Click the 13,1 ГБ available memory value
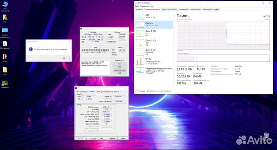Viewport: 277px width, 150px height. click(x=201, y=69)
